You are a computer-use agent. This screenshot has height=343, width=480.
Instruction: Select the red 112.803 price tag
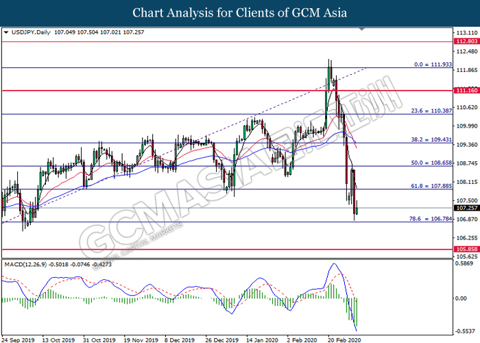(x=466, y=41)
